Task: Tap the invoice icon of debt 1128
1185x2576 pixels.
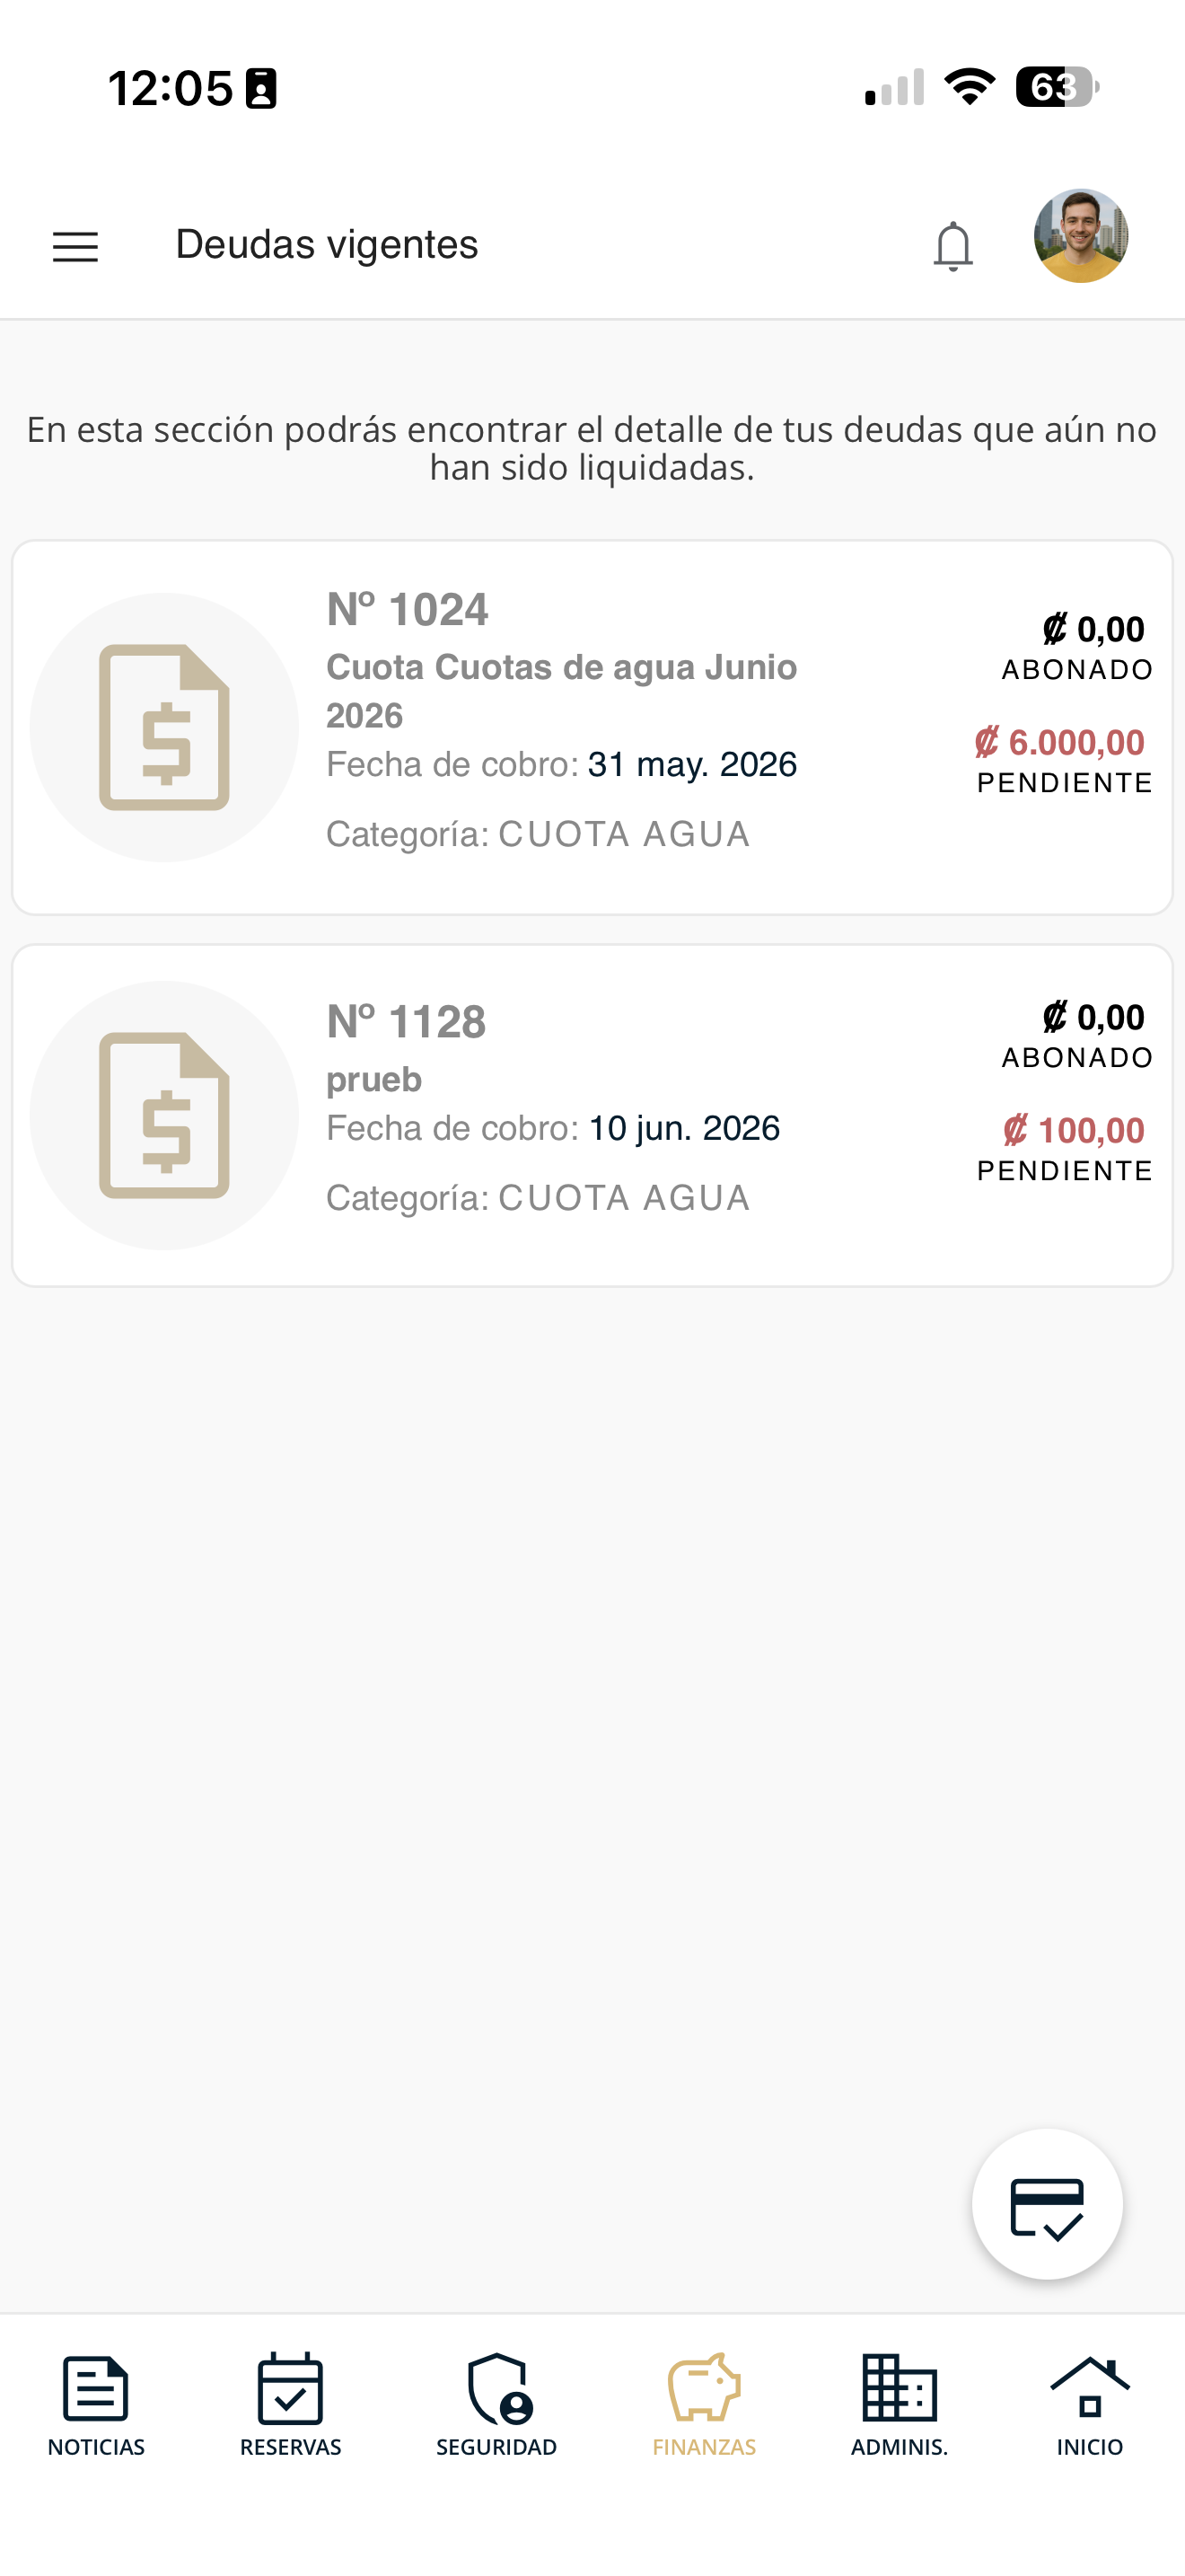Action: click(164, 1115)
